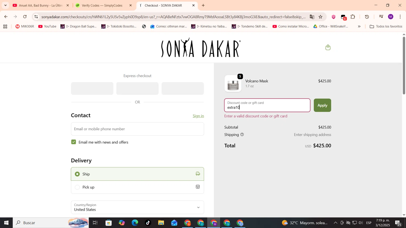
Task: Close the Verify Codes SimplyCodes tab
Action: [x=130, y=5]
